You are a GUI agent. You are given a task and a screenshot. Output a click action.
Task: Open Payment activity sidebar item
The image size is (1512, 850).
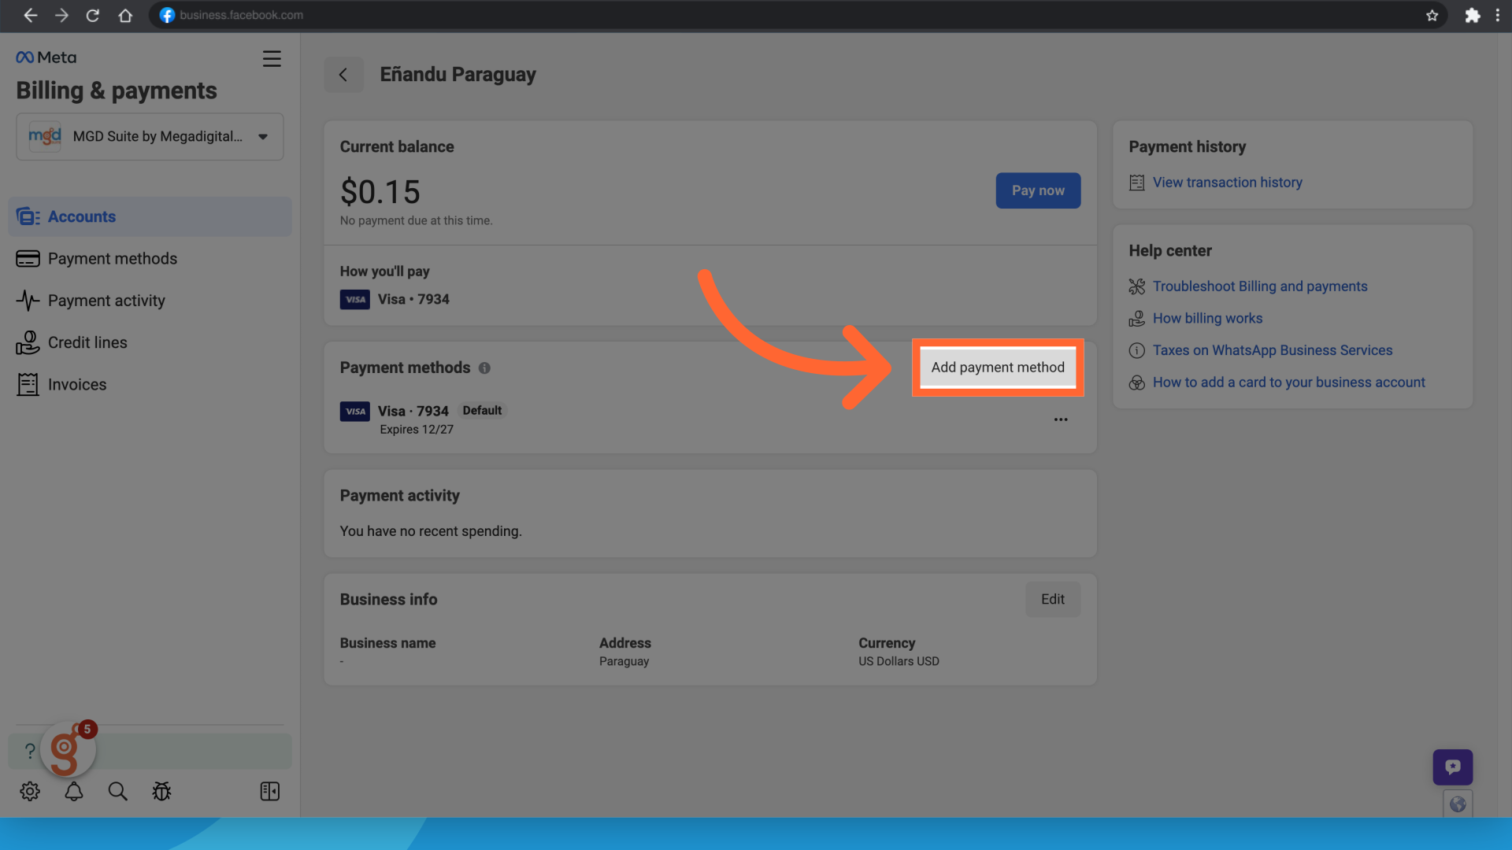coord(106,301)
